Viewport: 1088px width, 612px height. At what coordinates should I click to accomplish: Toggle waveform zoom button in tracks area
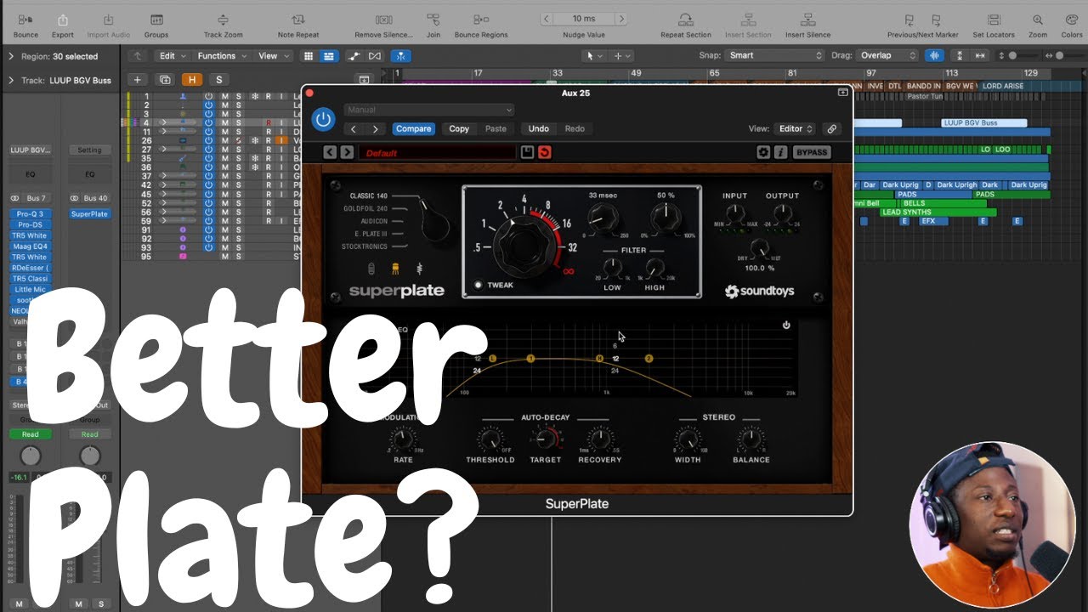coord(935,55)
